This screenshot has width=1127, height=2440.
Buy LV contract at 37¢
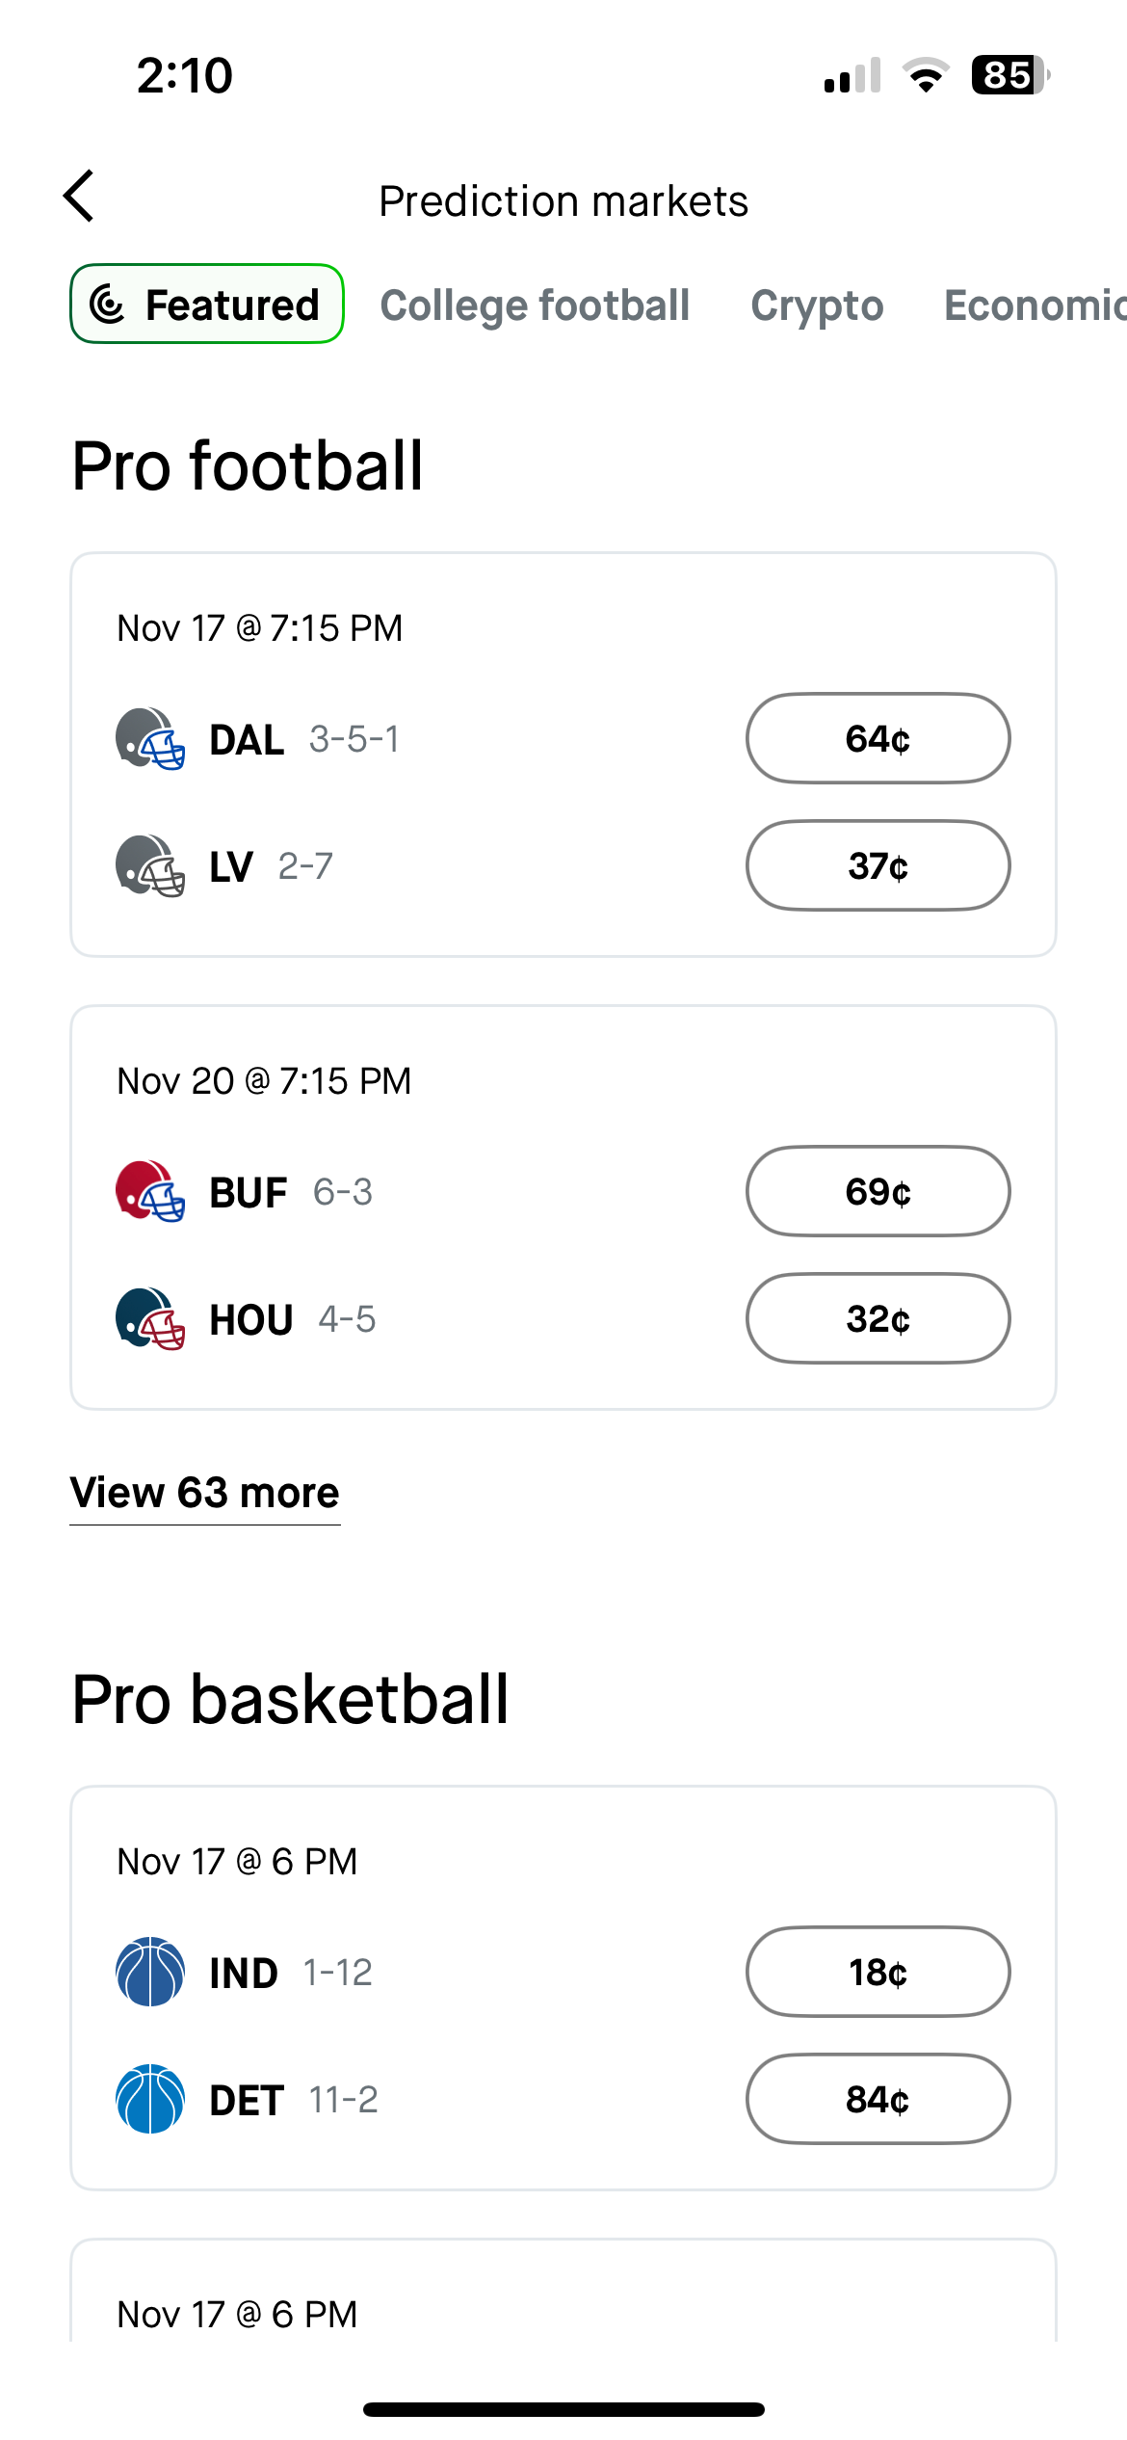[x=878, y=866]
